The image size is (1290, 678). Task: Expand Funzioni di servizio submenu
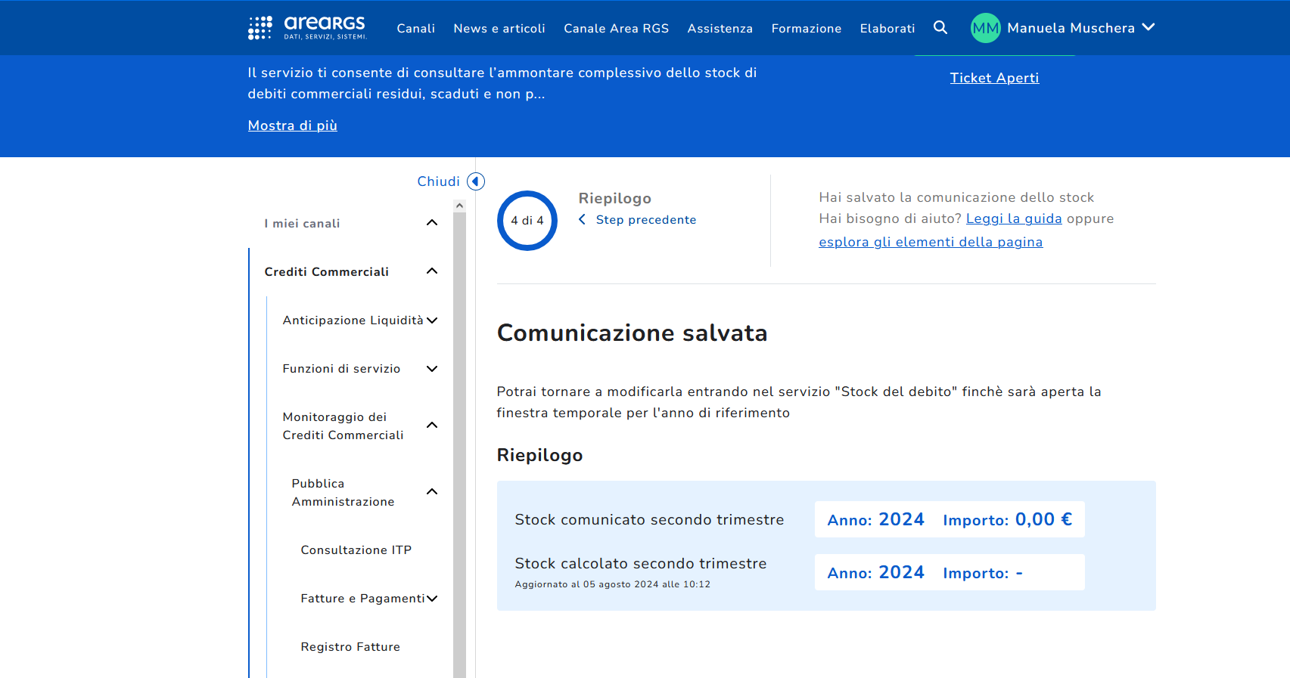tap(432, 369)
